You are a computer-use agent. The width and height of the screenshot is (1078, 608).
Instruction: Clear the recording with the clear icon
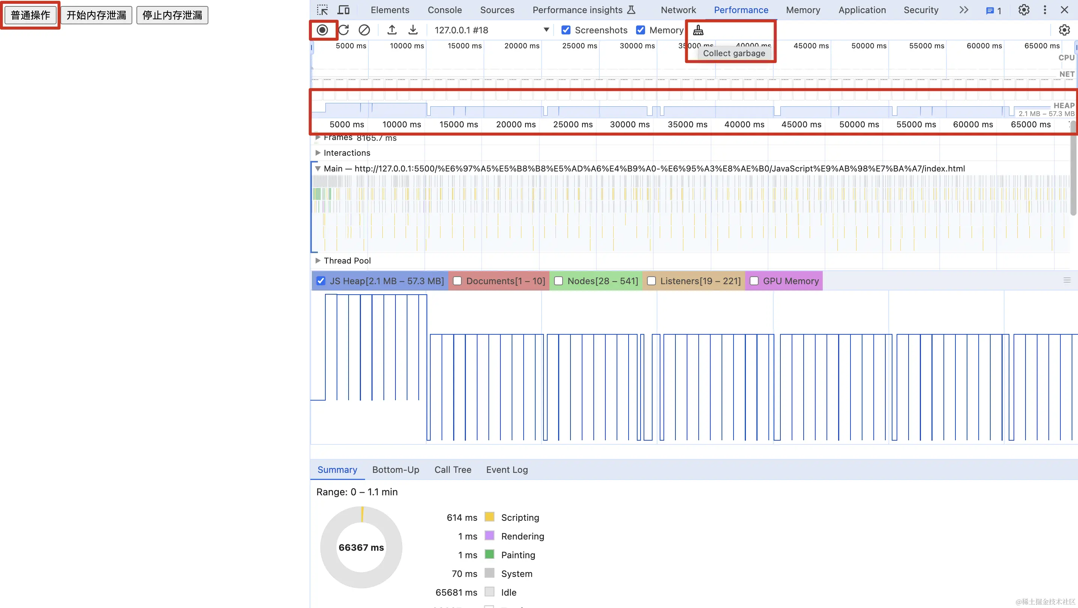[x=364, y=30]
